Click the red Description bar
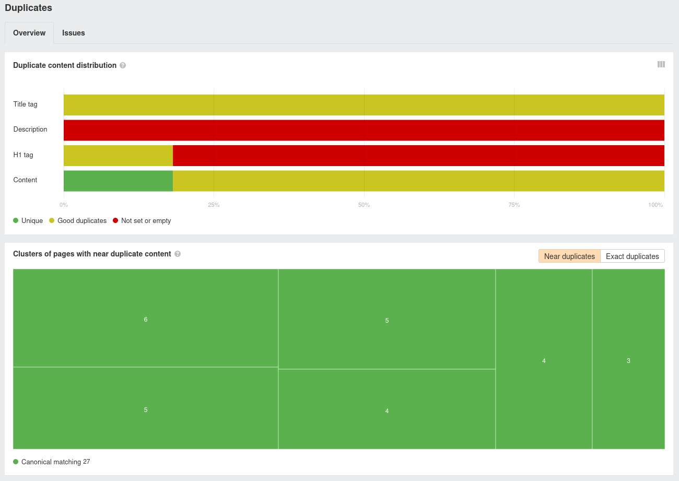Screen dimensions: 679x481 coord(364,130)
